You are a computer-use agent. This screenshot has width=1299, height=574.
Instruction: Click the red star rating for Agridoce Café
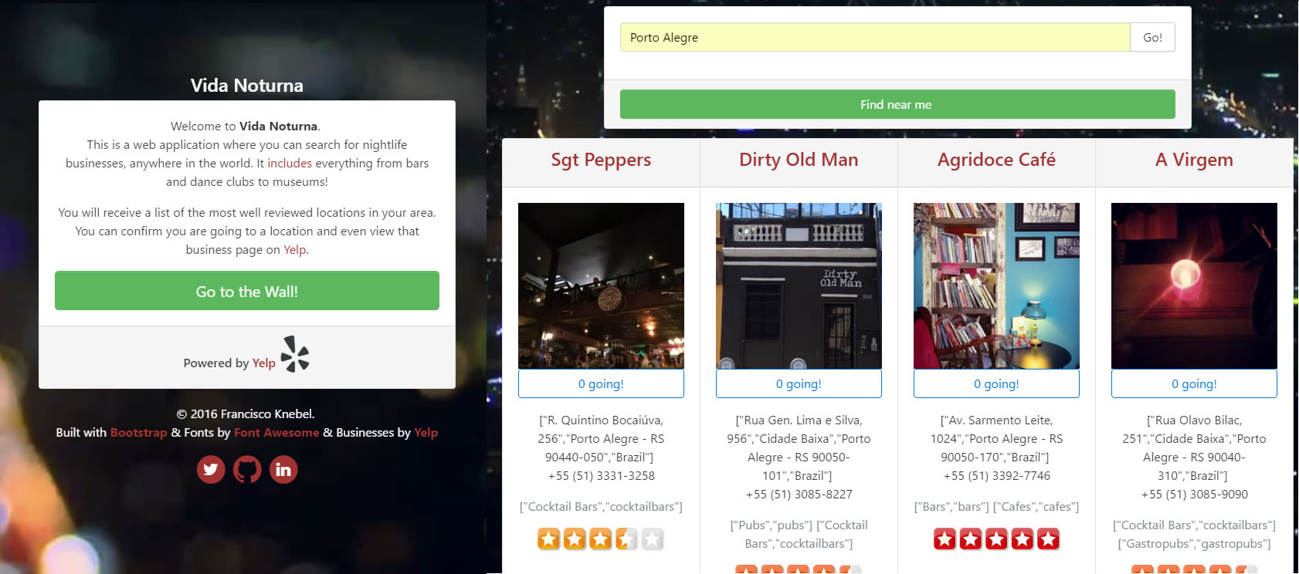pyautogui.click(x=996, y=539)
